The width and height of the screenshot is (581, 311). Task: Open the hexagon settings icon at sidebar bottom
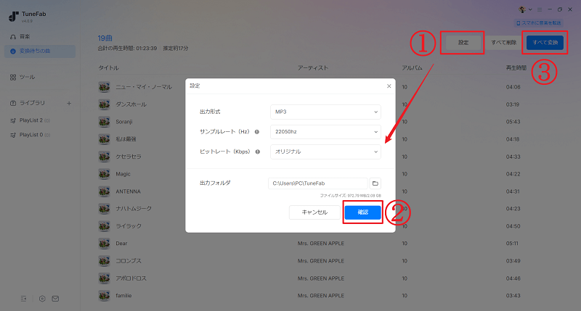tap(42, 299)
